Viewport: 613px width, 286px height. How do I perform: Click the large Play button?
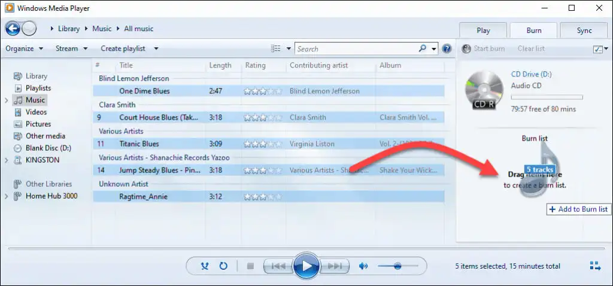coord(306,266)
